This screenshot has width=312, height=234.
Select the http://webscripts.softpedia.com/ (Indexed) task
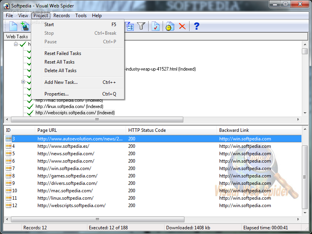coord(75,113)
